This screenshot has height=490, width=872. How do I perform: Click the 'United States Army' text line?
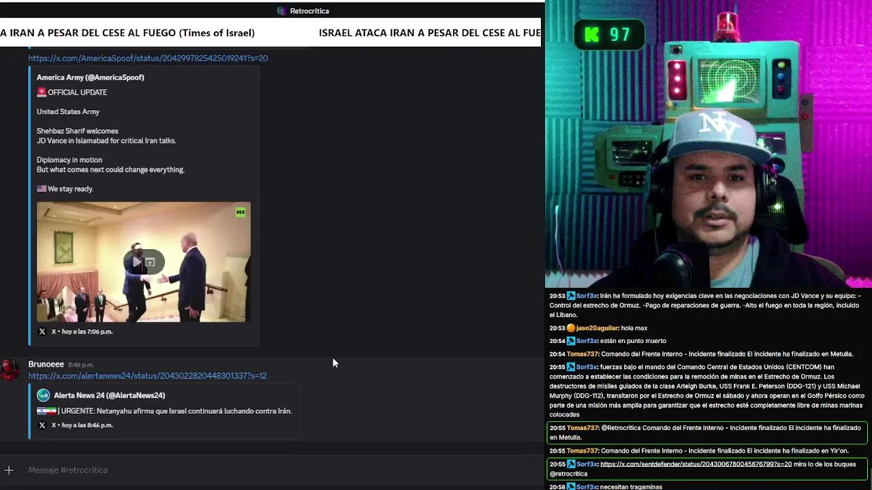click(68, 112)
